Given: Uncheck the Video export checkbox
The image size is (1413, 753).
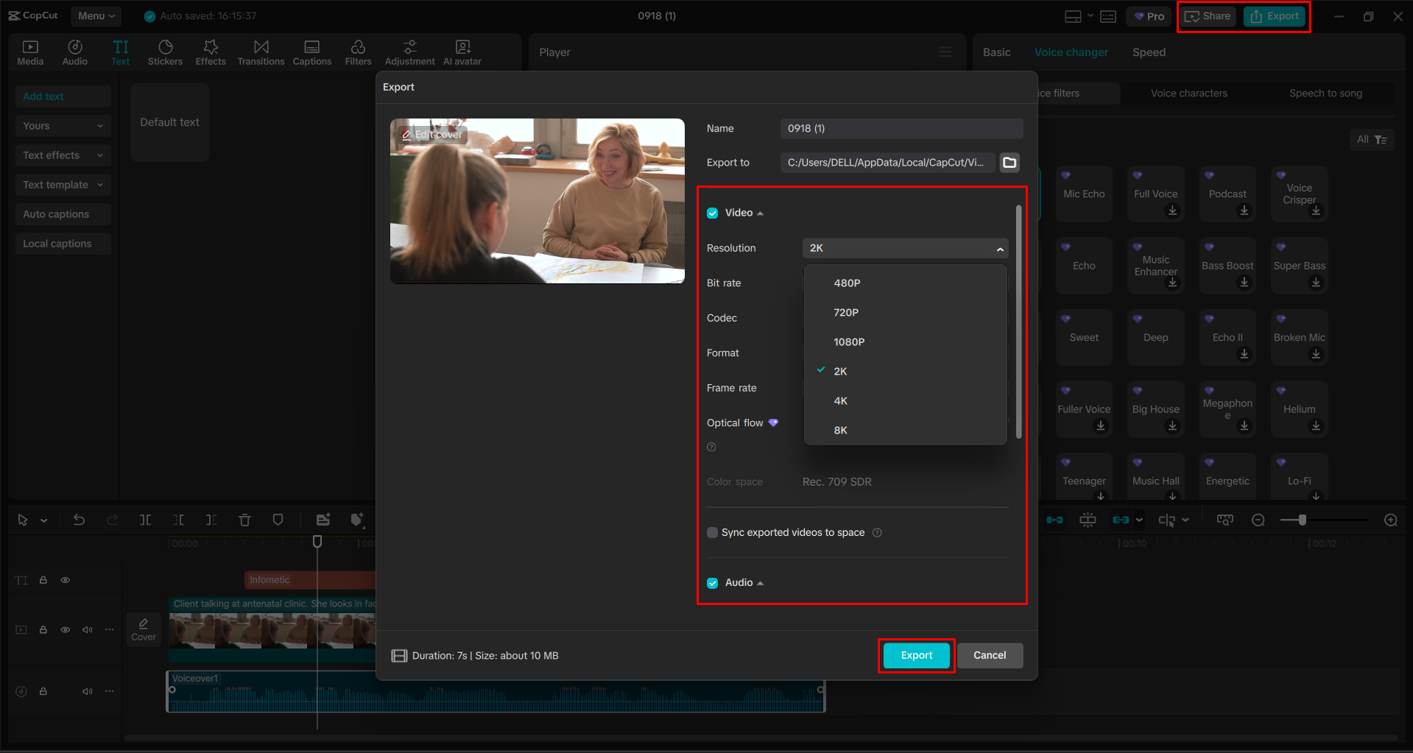Looking at the screenshot, I should click(x=712, y=213).
